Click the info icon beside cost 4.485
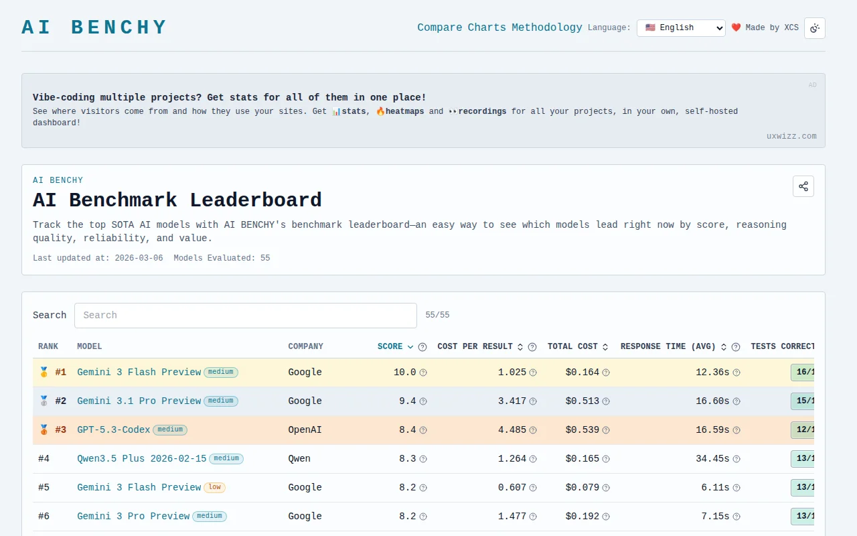 [533, 430]
